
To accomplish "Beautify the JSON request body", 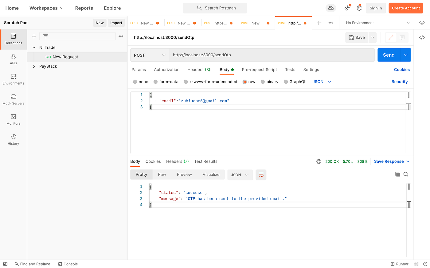I will coord(400,81).
